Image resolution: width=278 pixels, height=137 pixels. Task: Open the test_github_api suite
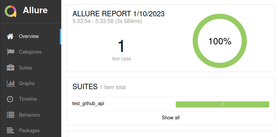point(88,104)
